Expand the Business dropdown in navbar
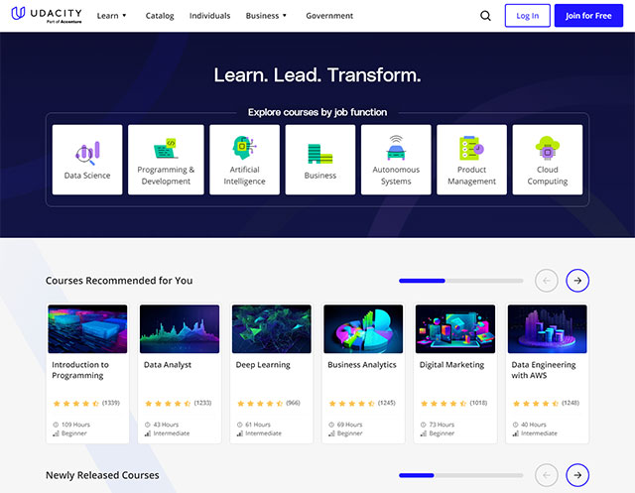 coord(266,16)
